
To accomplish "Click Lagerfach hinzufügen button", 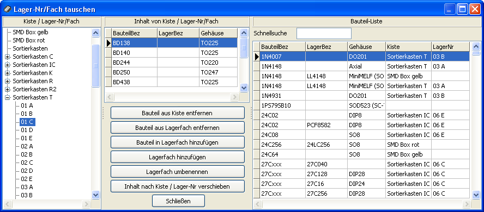I will (178, 157).
